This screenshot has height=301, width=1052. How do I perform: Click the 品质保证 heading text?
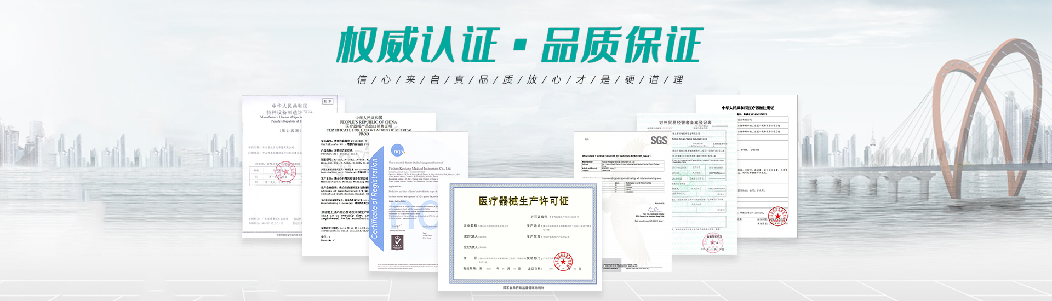click(622, 45)
